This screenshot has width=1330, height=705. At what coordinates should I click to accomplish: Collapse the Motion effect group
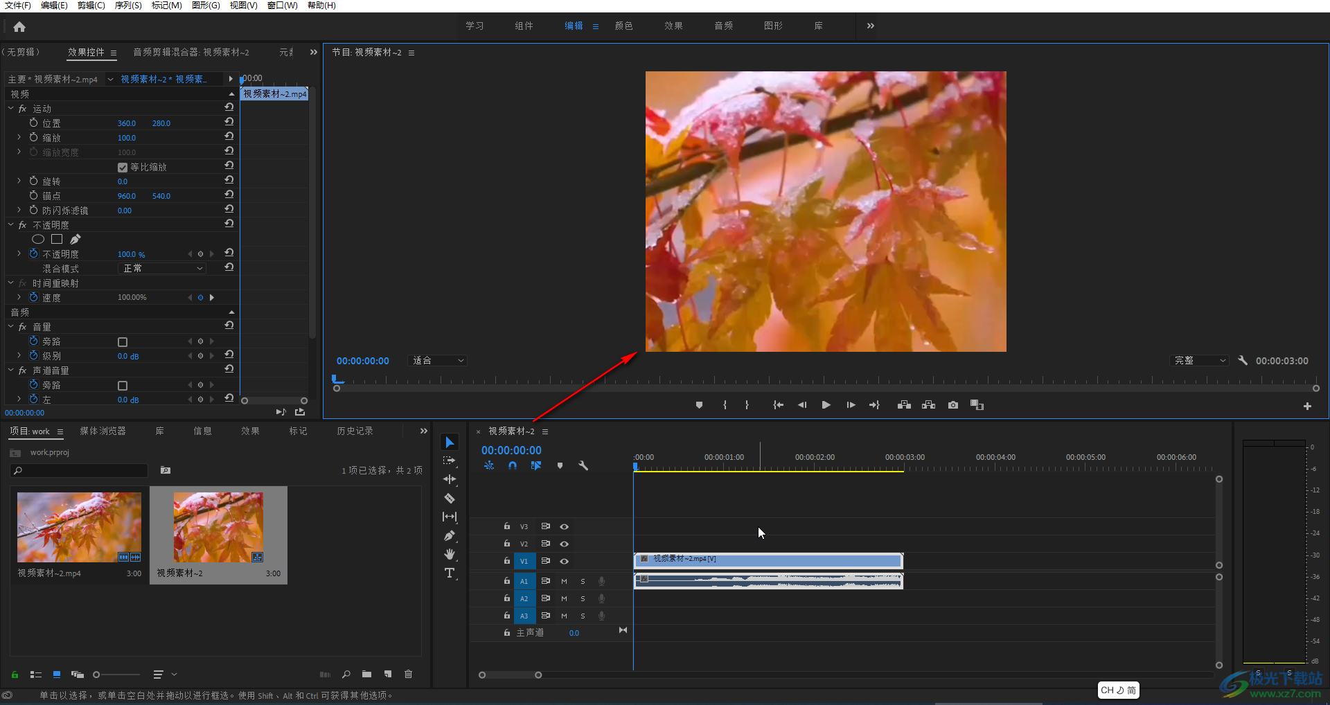tap(10, 109)
